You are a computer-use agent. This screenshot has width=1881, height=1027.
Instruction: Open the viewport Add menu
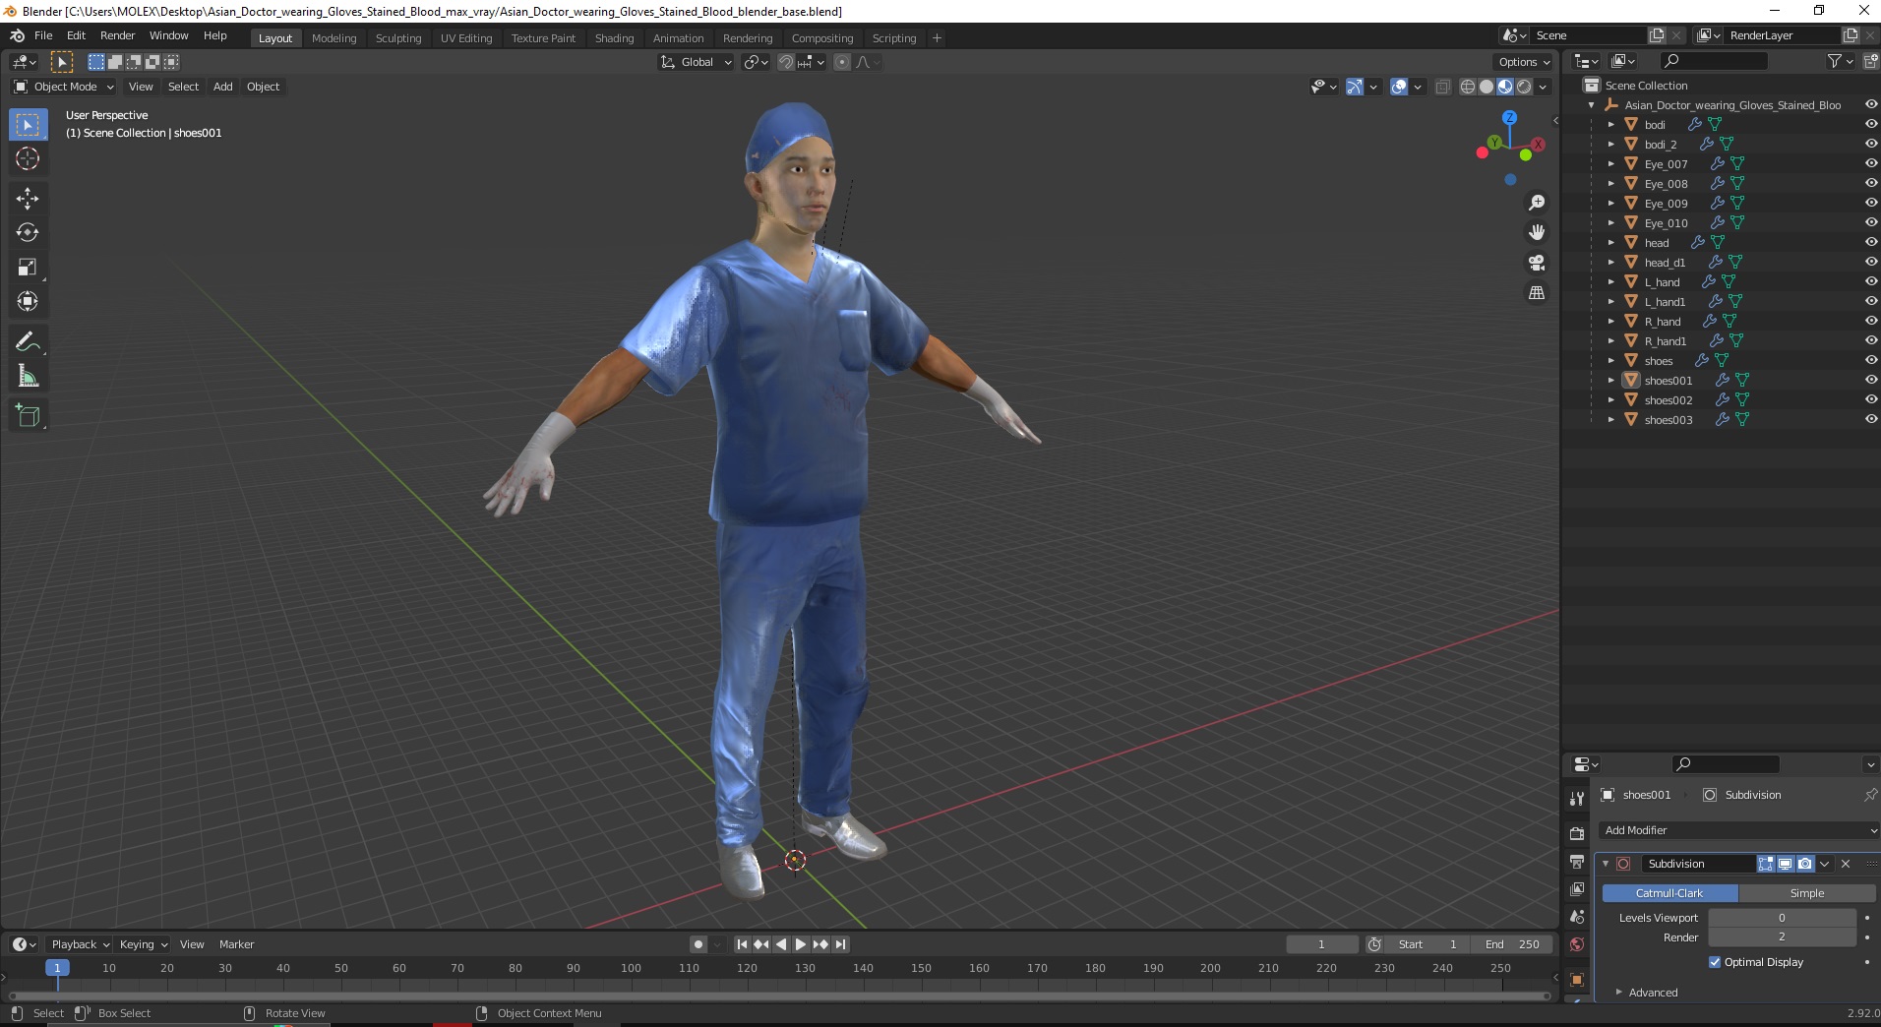tap(223, 87)
